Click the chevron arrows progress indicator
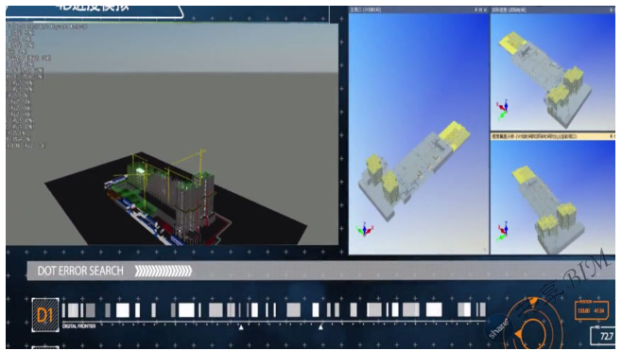 [163, 271]
